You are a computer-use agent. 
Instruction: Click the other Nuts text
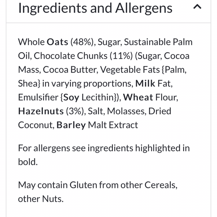pyautogui.click(x=40, y=199)
